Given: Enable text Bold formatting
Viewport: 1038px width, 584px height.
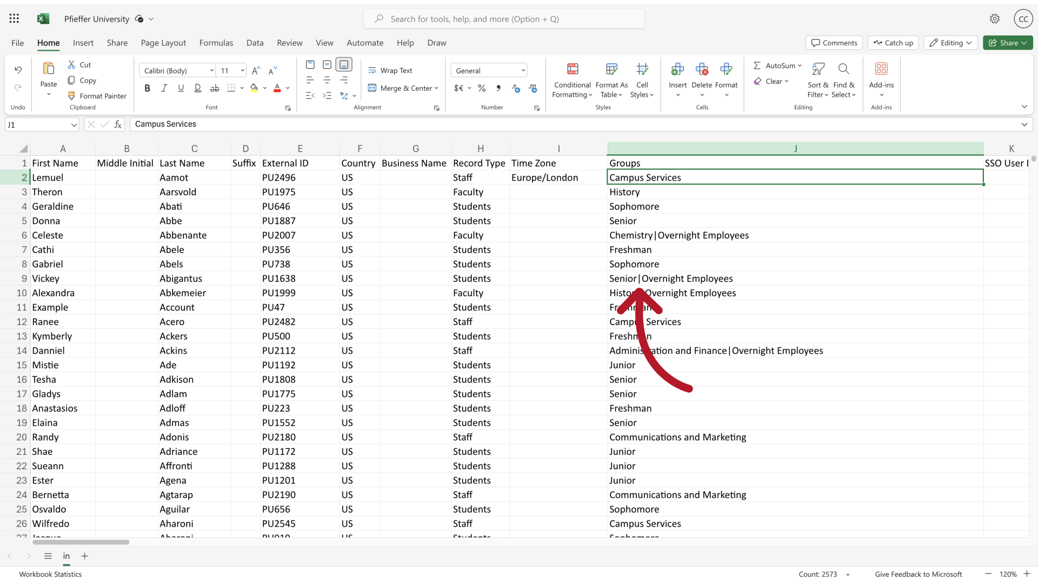Looking at the screenshot, I should click(x=147, y=88).
